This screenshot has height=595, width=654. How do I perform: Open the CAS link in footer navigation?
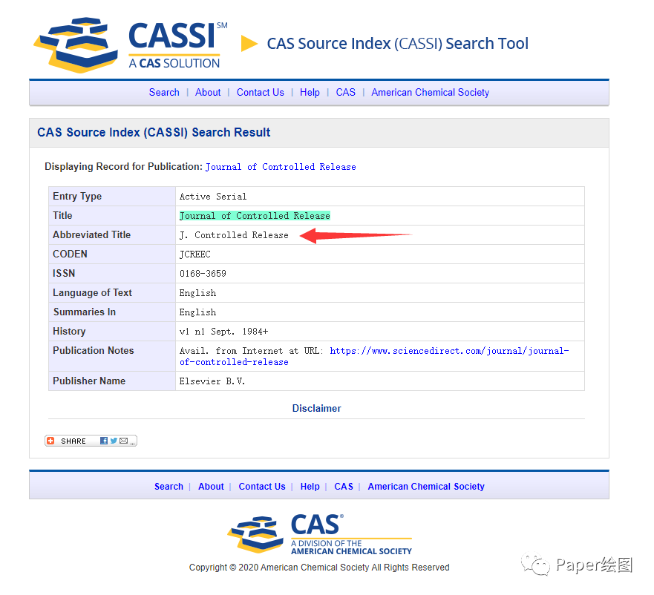[344, 487]
